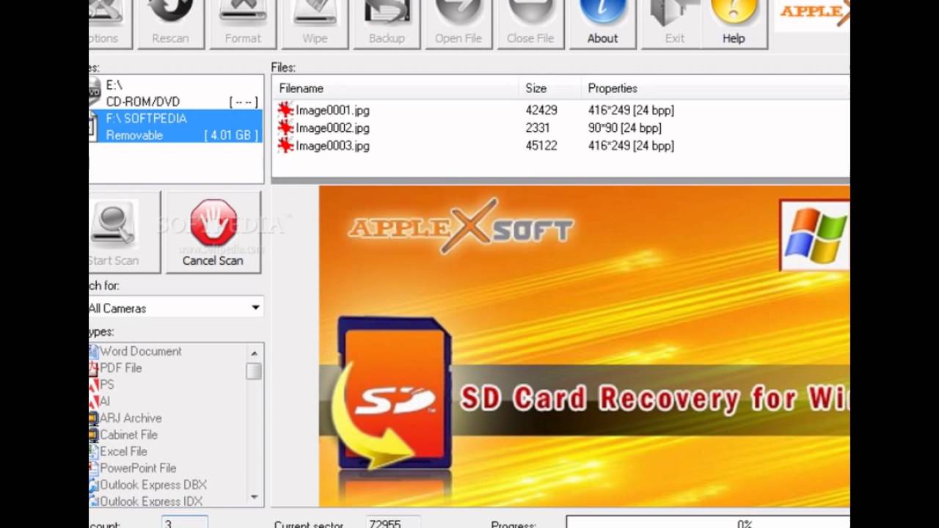
Task: Sort files by Size column header
Action: (536, 88)
